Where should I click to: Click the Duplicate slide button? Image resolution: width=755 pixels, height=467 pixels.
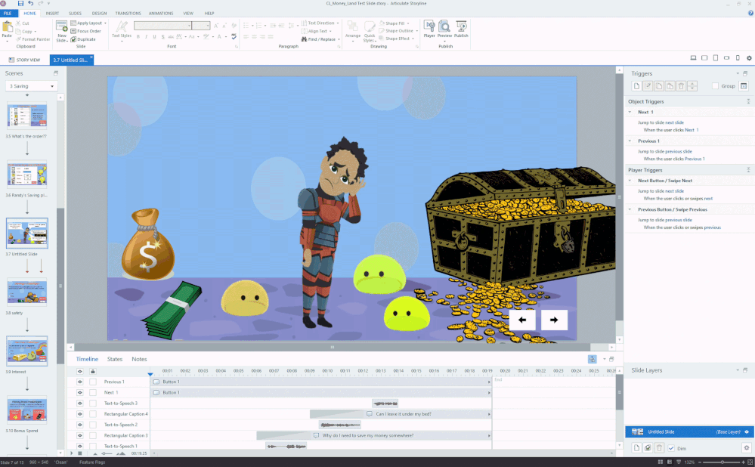click(83, 39)
